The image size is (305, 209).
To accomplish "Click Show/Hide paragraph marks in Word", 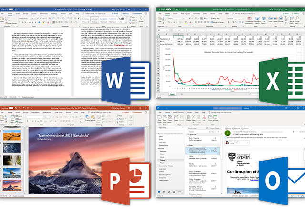I will 78,18.
